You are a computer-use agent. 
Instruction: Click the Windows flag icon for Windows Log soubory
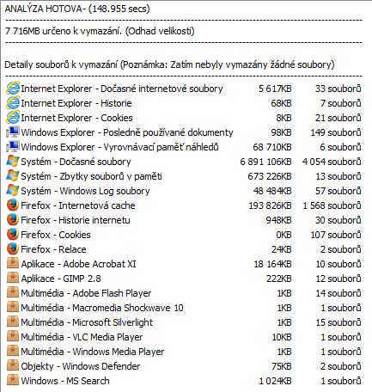coord(13,191)
